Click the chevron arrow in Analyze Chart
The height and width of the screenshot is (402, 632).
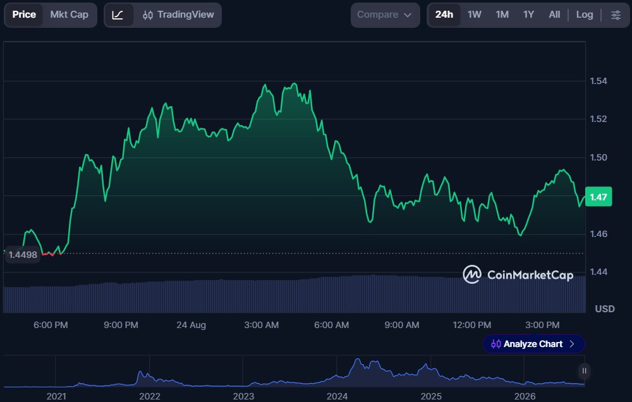pyautogui.click(x=571, y=344)
